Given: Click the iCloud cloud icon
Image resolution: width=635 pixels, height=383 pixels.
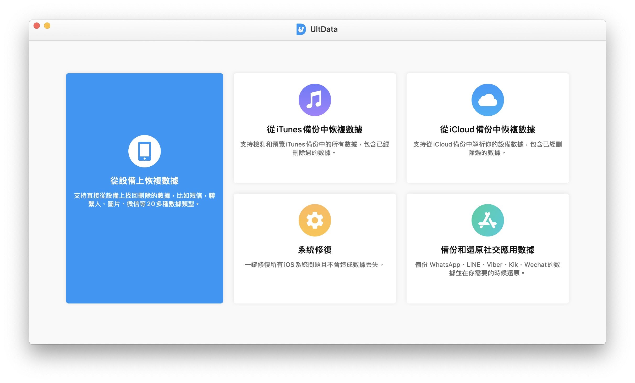Looking at the screenshot, I should point(488,100).
